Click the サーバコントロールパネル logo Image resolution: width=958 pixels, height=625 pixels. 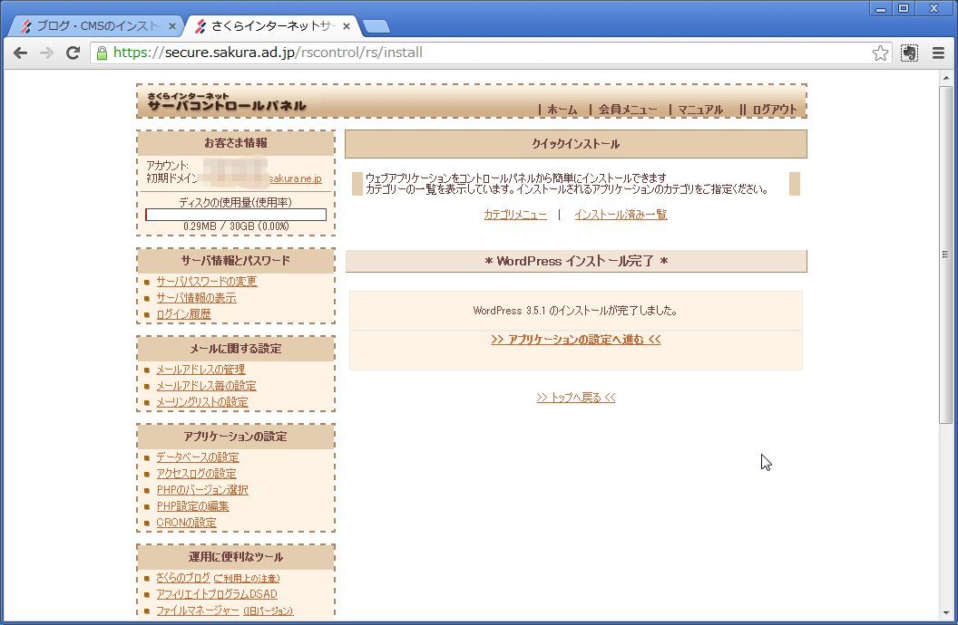pyautogui.click(x=227, y=101)
